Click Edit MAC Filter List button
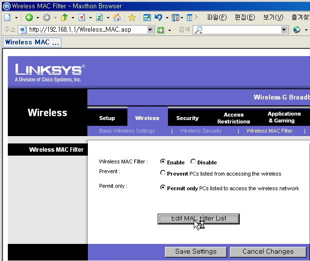 point(199,219)
